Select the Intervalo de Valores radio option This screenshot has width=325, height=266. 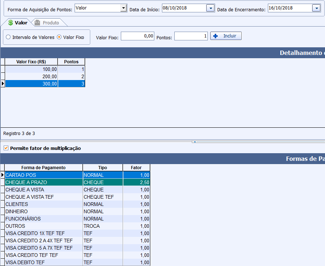click(x=8, y=37)
